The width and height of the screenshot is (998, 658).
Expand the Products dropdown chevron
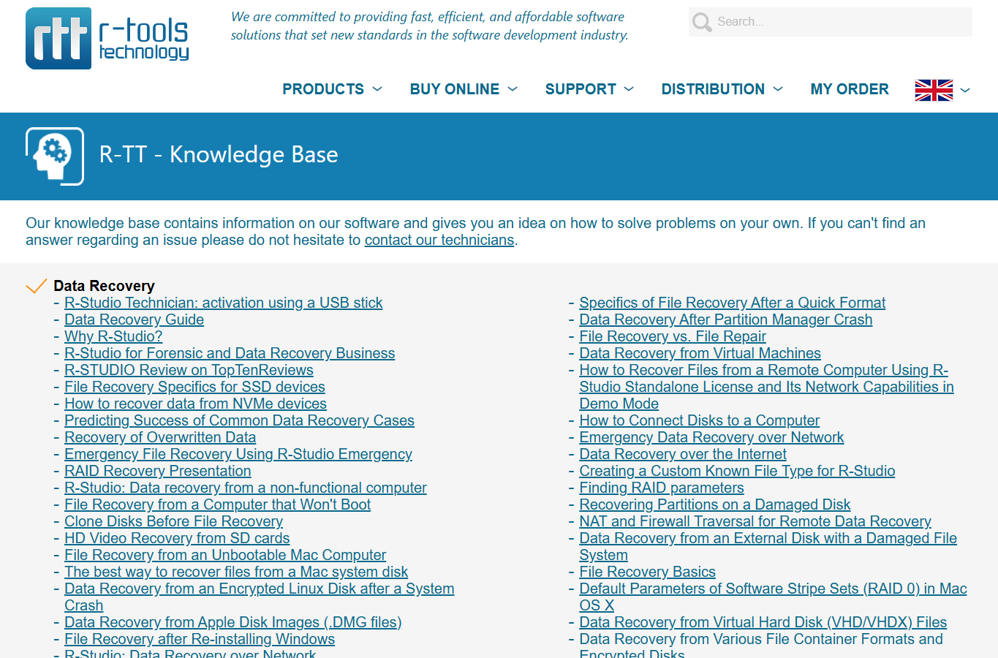pos(377,89)
